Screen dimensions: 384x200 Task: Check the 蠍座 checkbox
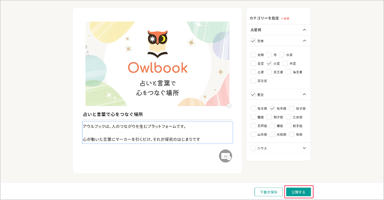click(x=272, y=126)
